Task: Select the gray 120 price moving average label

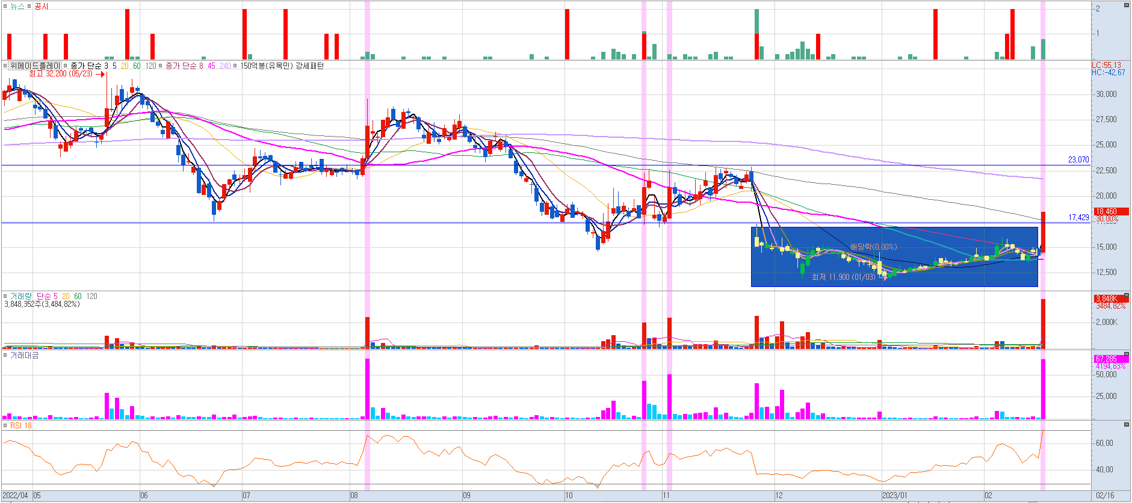Action: click(150, 66)
